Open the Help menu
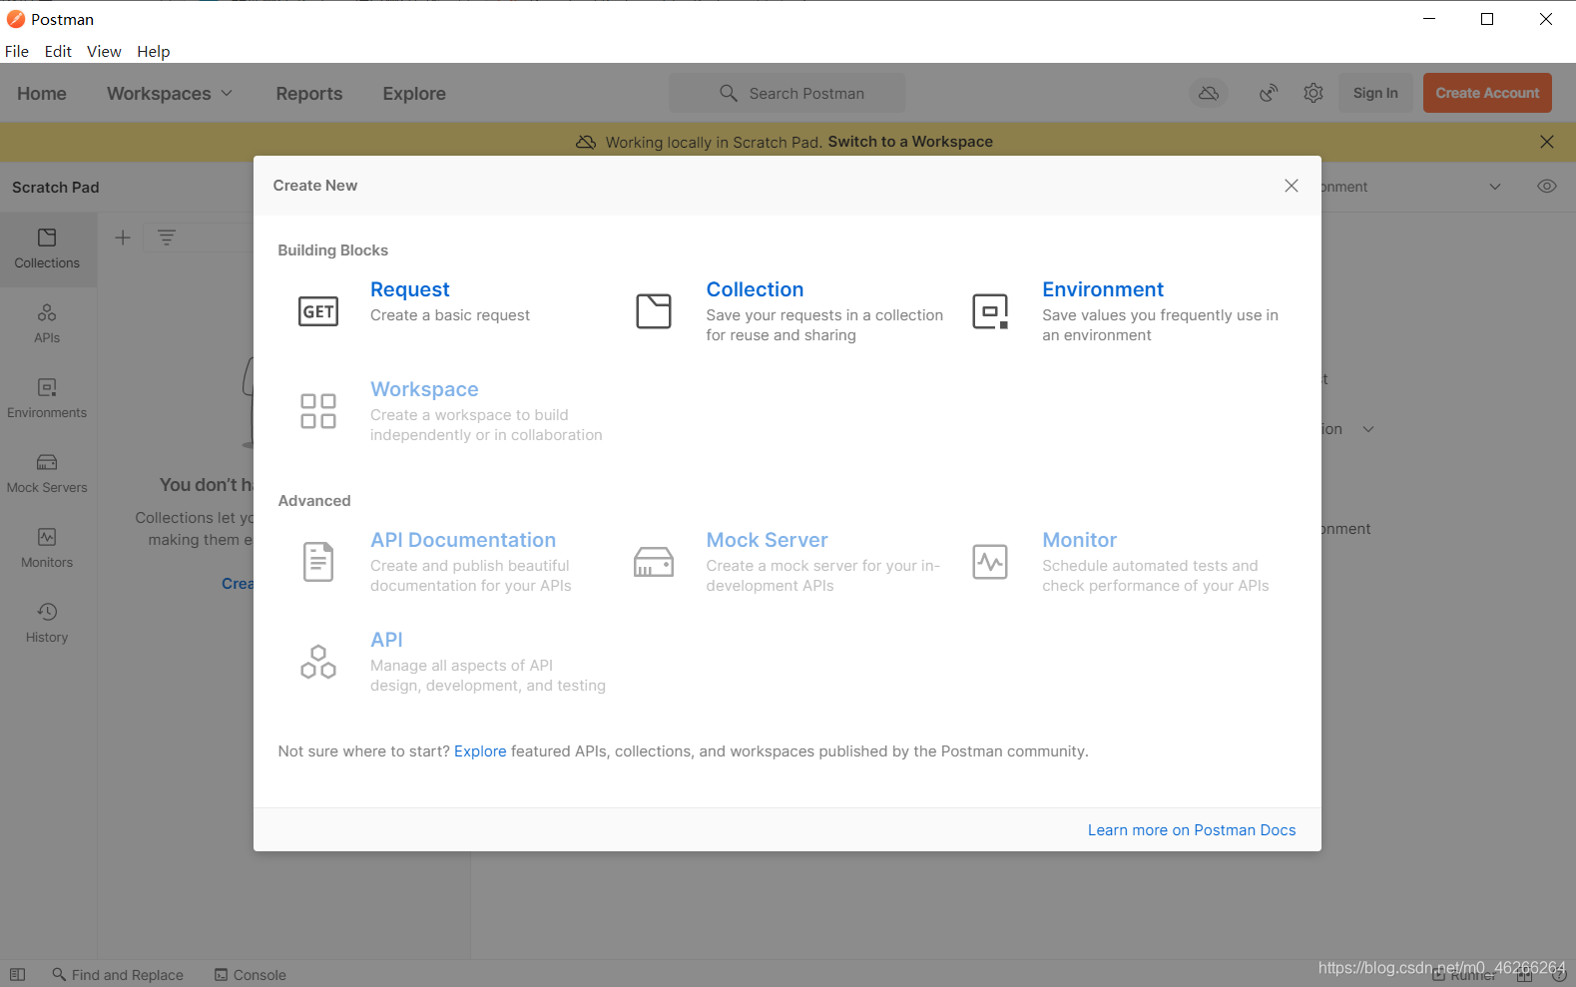This screenshot has height=987, width=1576. [154, 51]
